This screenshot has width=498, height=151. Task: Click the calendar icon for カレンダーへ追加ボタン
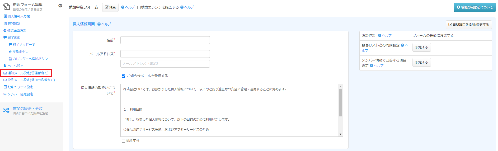10,59
